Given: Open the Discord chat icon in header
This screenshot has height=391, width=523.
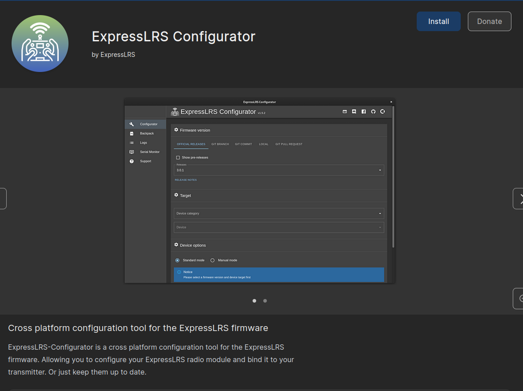Looking at the screenshot, I should pos(354,112).
